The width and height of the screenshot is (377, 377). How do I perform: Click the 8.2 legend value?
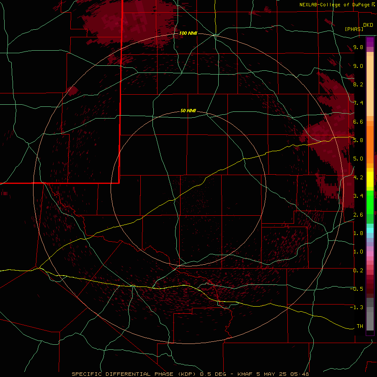358,84
